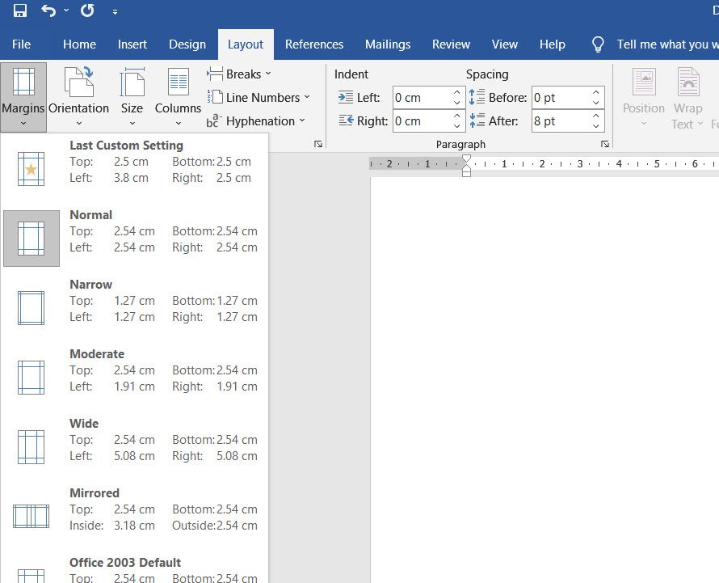Screen dimensions: 719x583
Task: Open the Undo history dropdown arrow
Action: coord(66,10)
